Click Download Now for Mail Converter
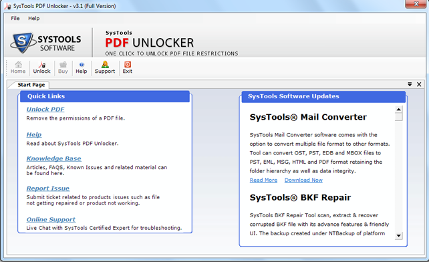The height and width of the screenshot is (262, 429). click(303, 180)
